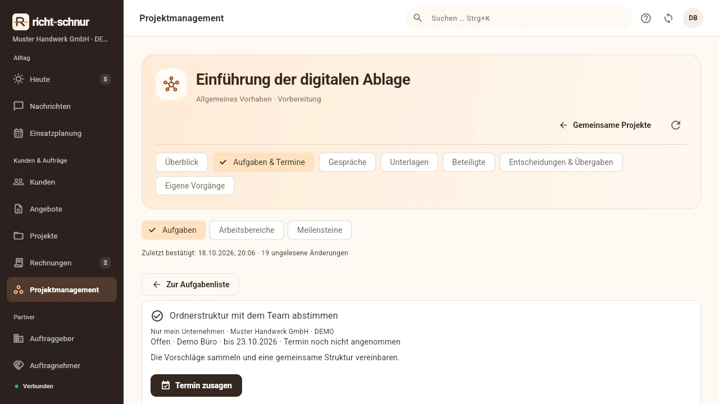Open Entscheidungen & Übergaben tab

(x=561, y=162)
